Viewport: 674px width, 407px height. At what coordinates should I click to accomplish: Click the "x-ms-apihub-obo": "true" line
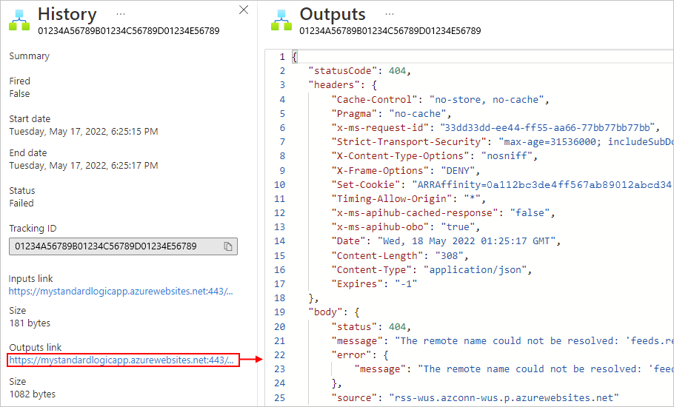click(406, 226)
